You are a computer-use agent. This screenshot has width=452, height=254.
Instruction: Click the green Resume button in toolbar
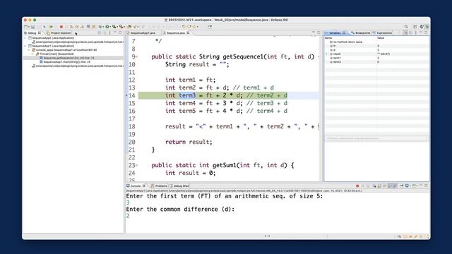[51, 27]
